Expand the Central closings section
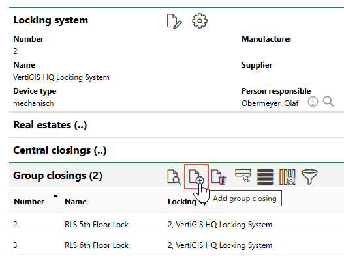Image resolution: width=344 pixels, height=261 pixels. click(x=60, y=150)
